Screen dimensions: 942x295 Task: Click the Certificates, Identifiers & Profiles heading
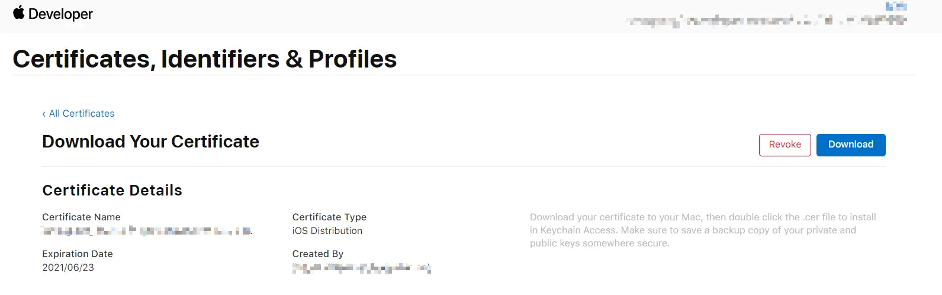pos(204,59)
